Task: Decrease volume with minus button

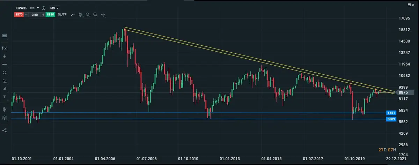Action: [x=26, y=15]
